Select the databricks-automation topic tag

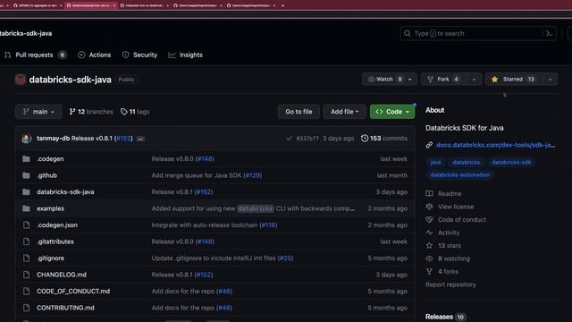point(459,175)
